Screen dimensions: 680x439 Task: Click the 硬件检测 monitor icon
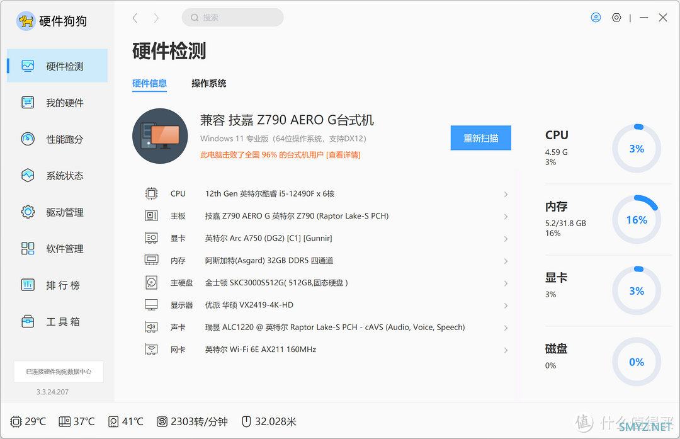28,66
